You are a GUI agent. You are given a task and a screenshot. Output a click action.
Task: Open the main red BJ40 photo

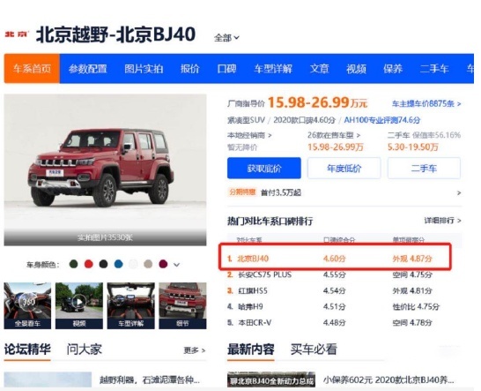coord(105,162)
